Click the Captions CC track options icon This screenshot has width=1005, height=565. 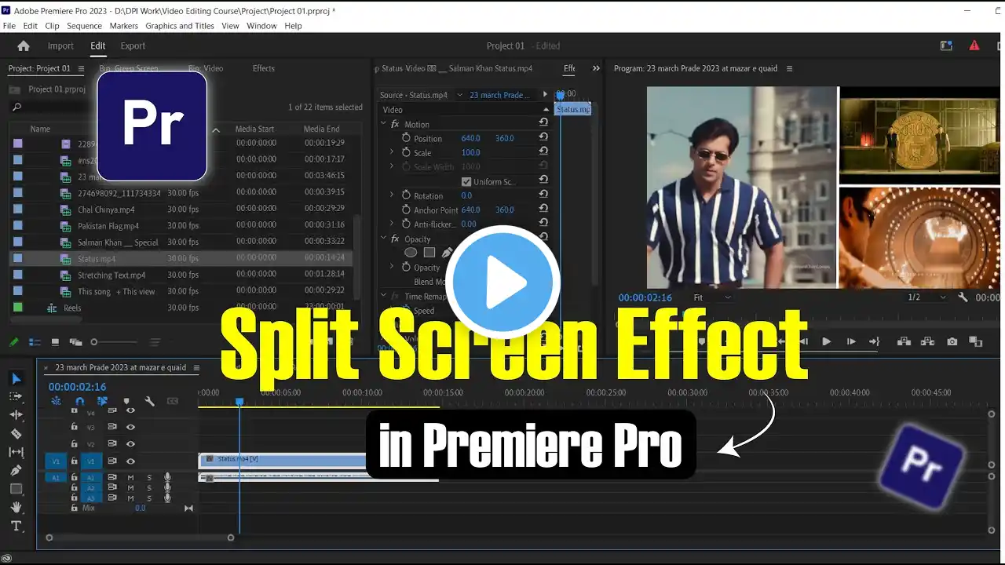point(172,401)
